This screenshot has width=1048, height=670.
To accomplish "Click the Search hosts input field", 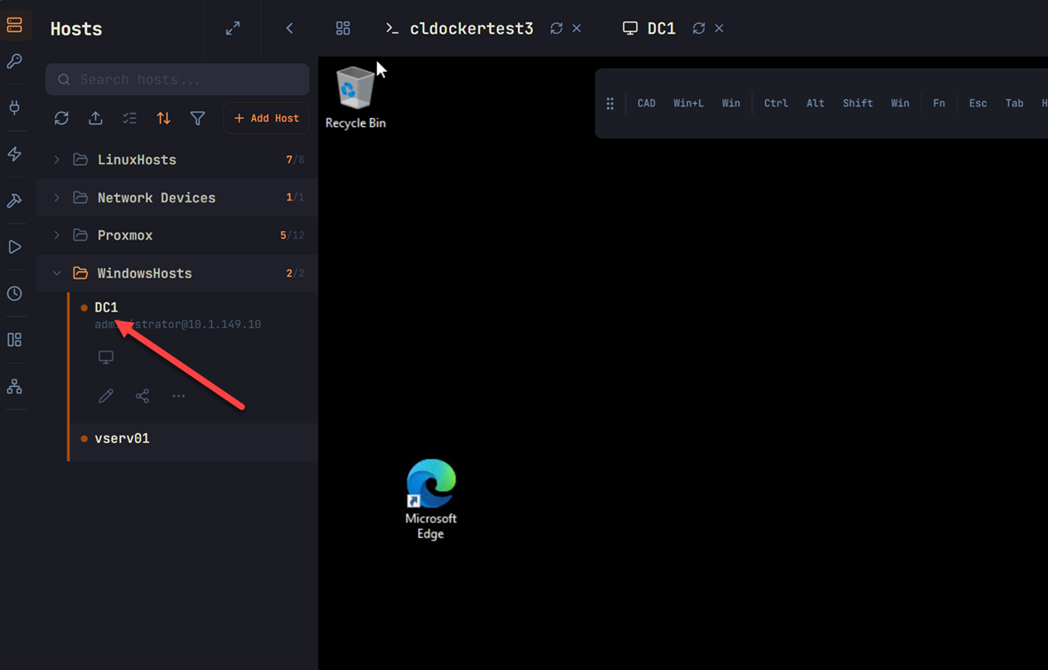I will (177, 80).
